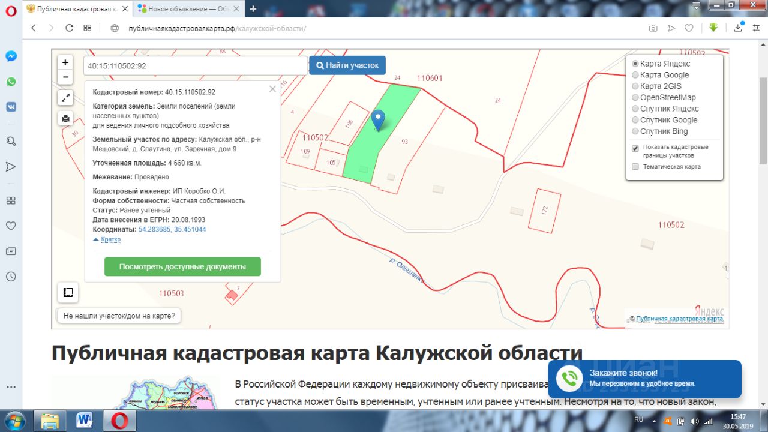Select Спутник Яндекс layer
The image size is (768, 432).
point(635,109)
